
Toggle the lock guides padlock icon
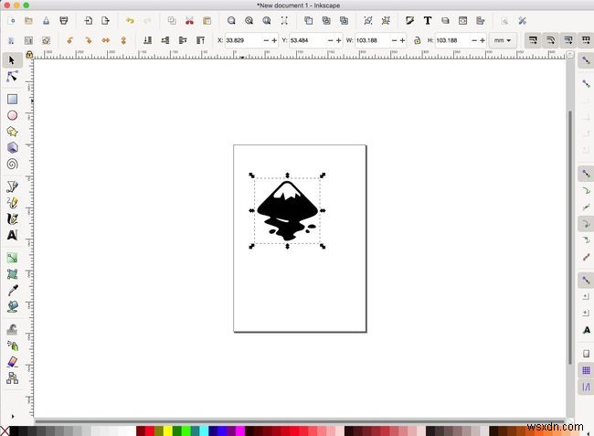29,55
